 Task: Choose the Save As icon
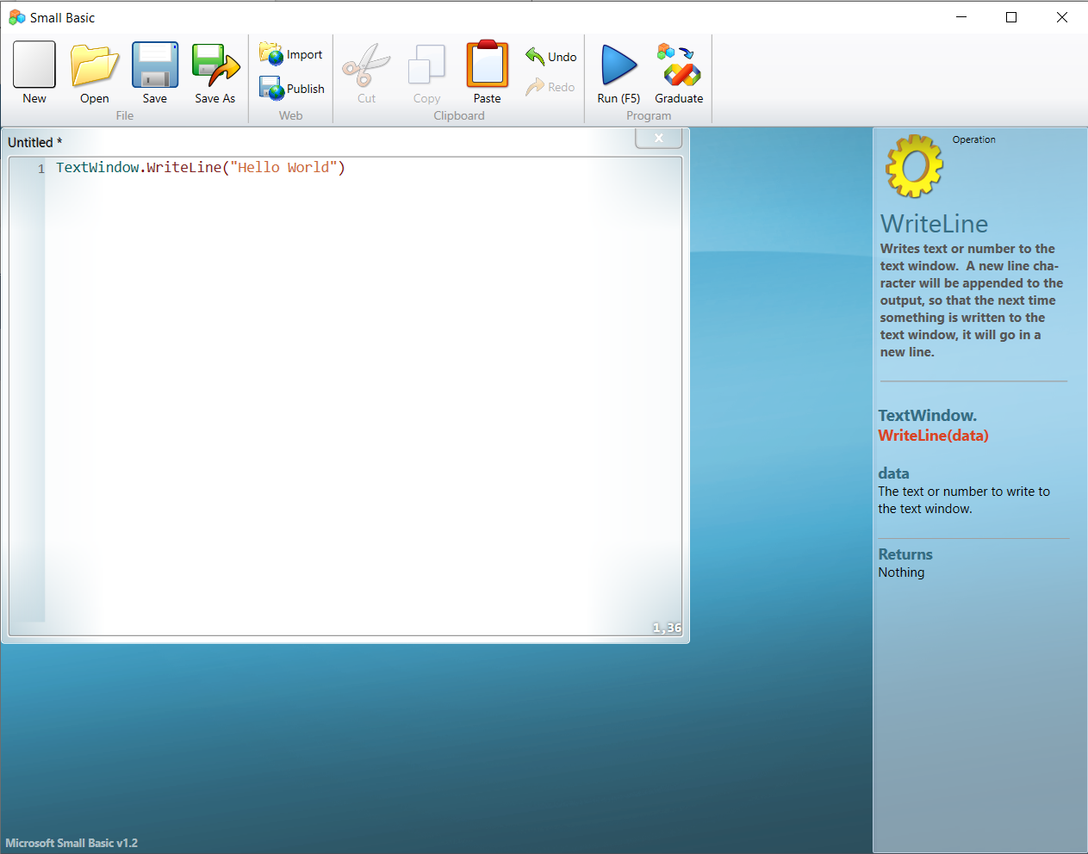215,65
